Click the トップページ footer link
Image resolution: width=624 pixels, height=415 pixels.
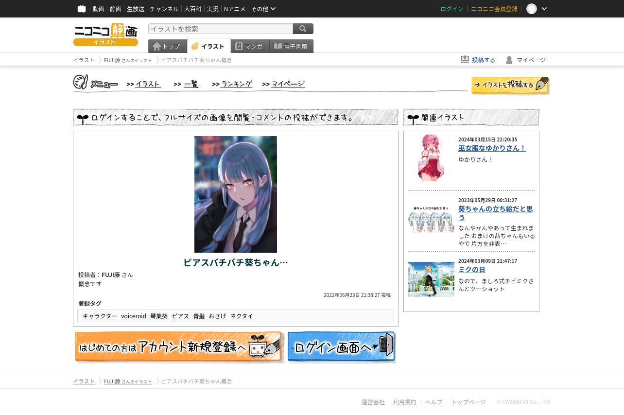(x=468, y=402)
